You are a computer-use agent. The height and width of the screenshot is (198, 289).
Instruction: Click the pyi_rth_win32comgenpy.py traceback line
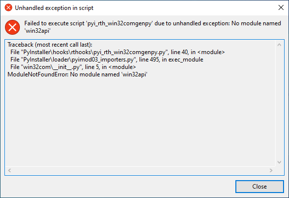(118, 52)
